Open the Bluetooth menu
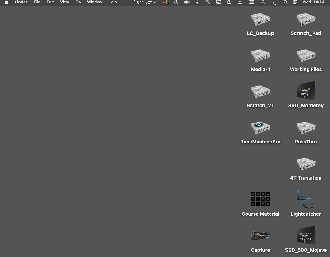 (197, 2)
